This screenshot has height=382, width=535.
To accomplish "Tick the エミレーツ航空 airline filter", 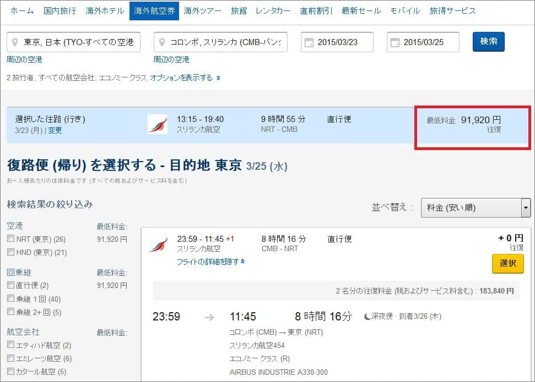I will coord(11,358).
